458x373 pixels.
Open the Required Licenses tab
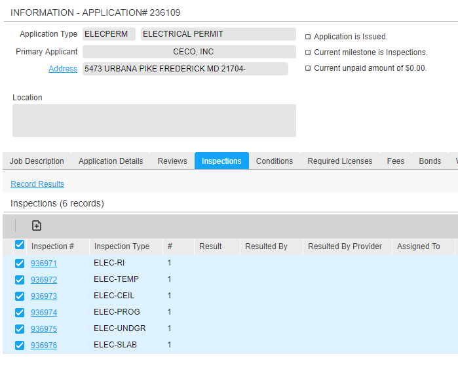coord(340,161)
